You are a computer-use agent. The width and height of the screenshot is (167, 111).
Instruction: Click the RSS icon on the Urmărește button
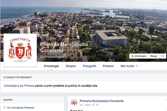click(x=132, y=56)
